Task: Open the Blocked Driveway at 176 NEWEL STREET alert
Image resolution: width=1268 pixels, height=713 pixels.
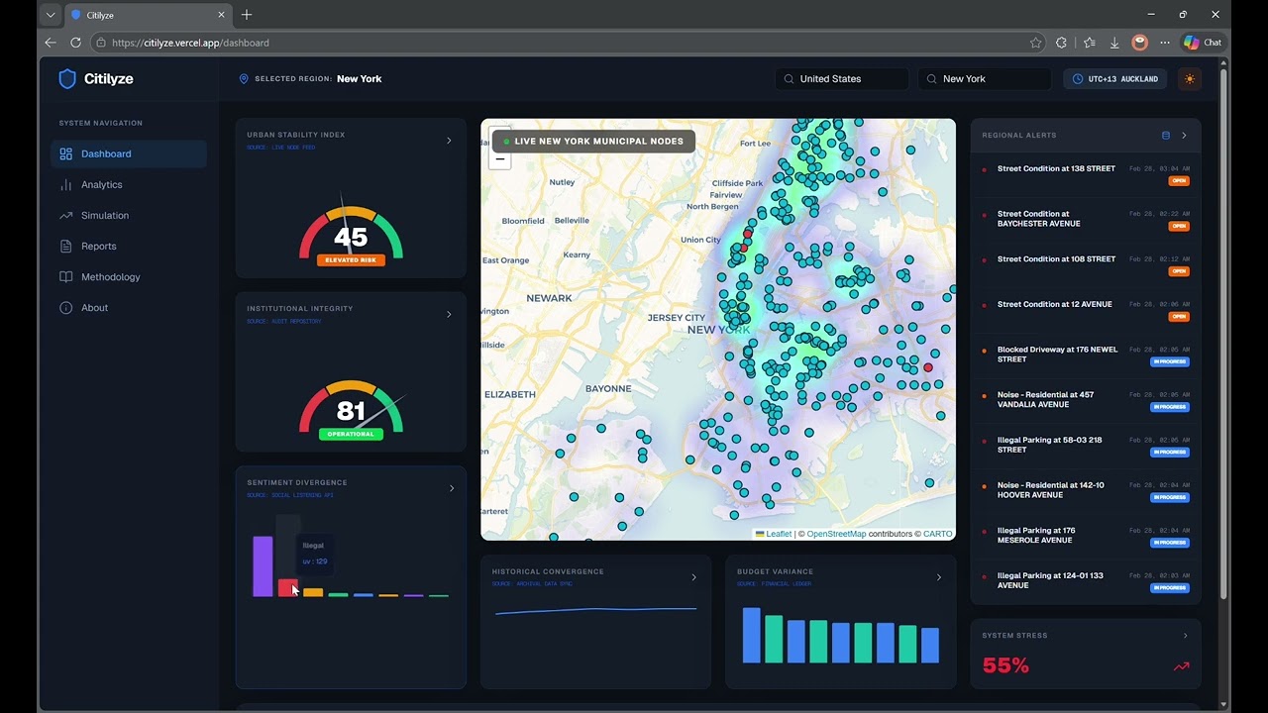Action: (x=1086, y=356)
